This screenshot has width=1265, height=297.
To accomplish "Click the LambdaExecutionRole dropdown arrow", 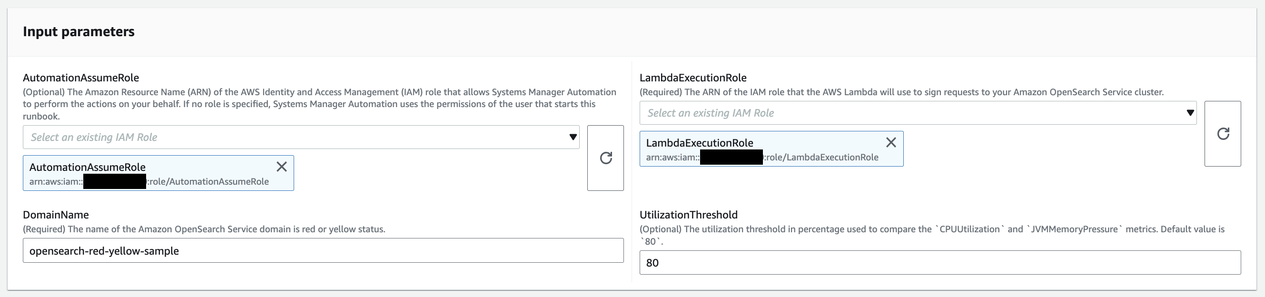I will point(1190,113).
